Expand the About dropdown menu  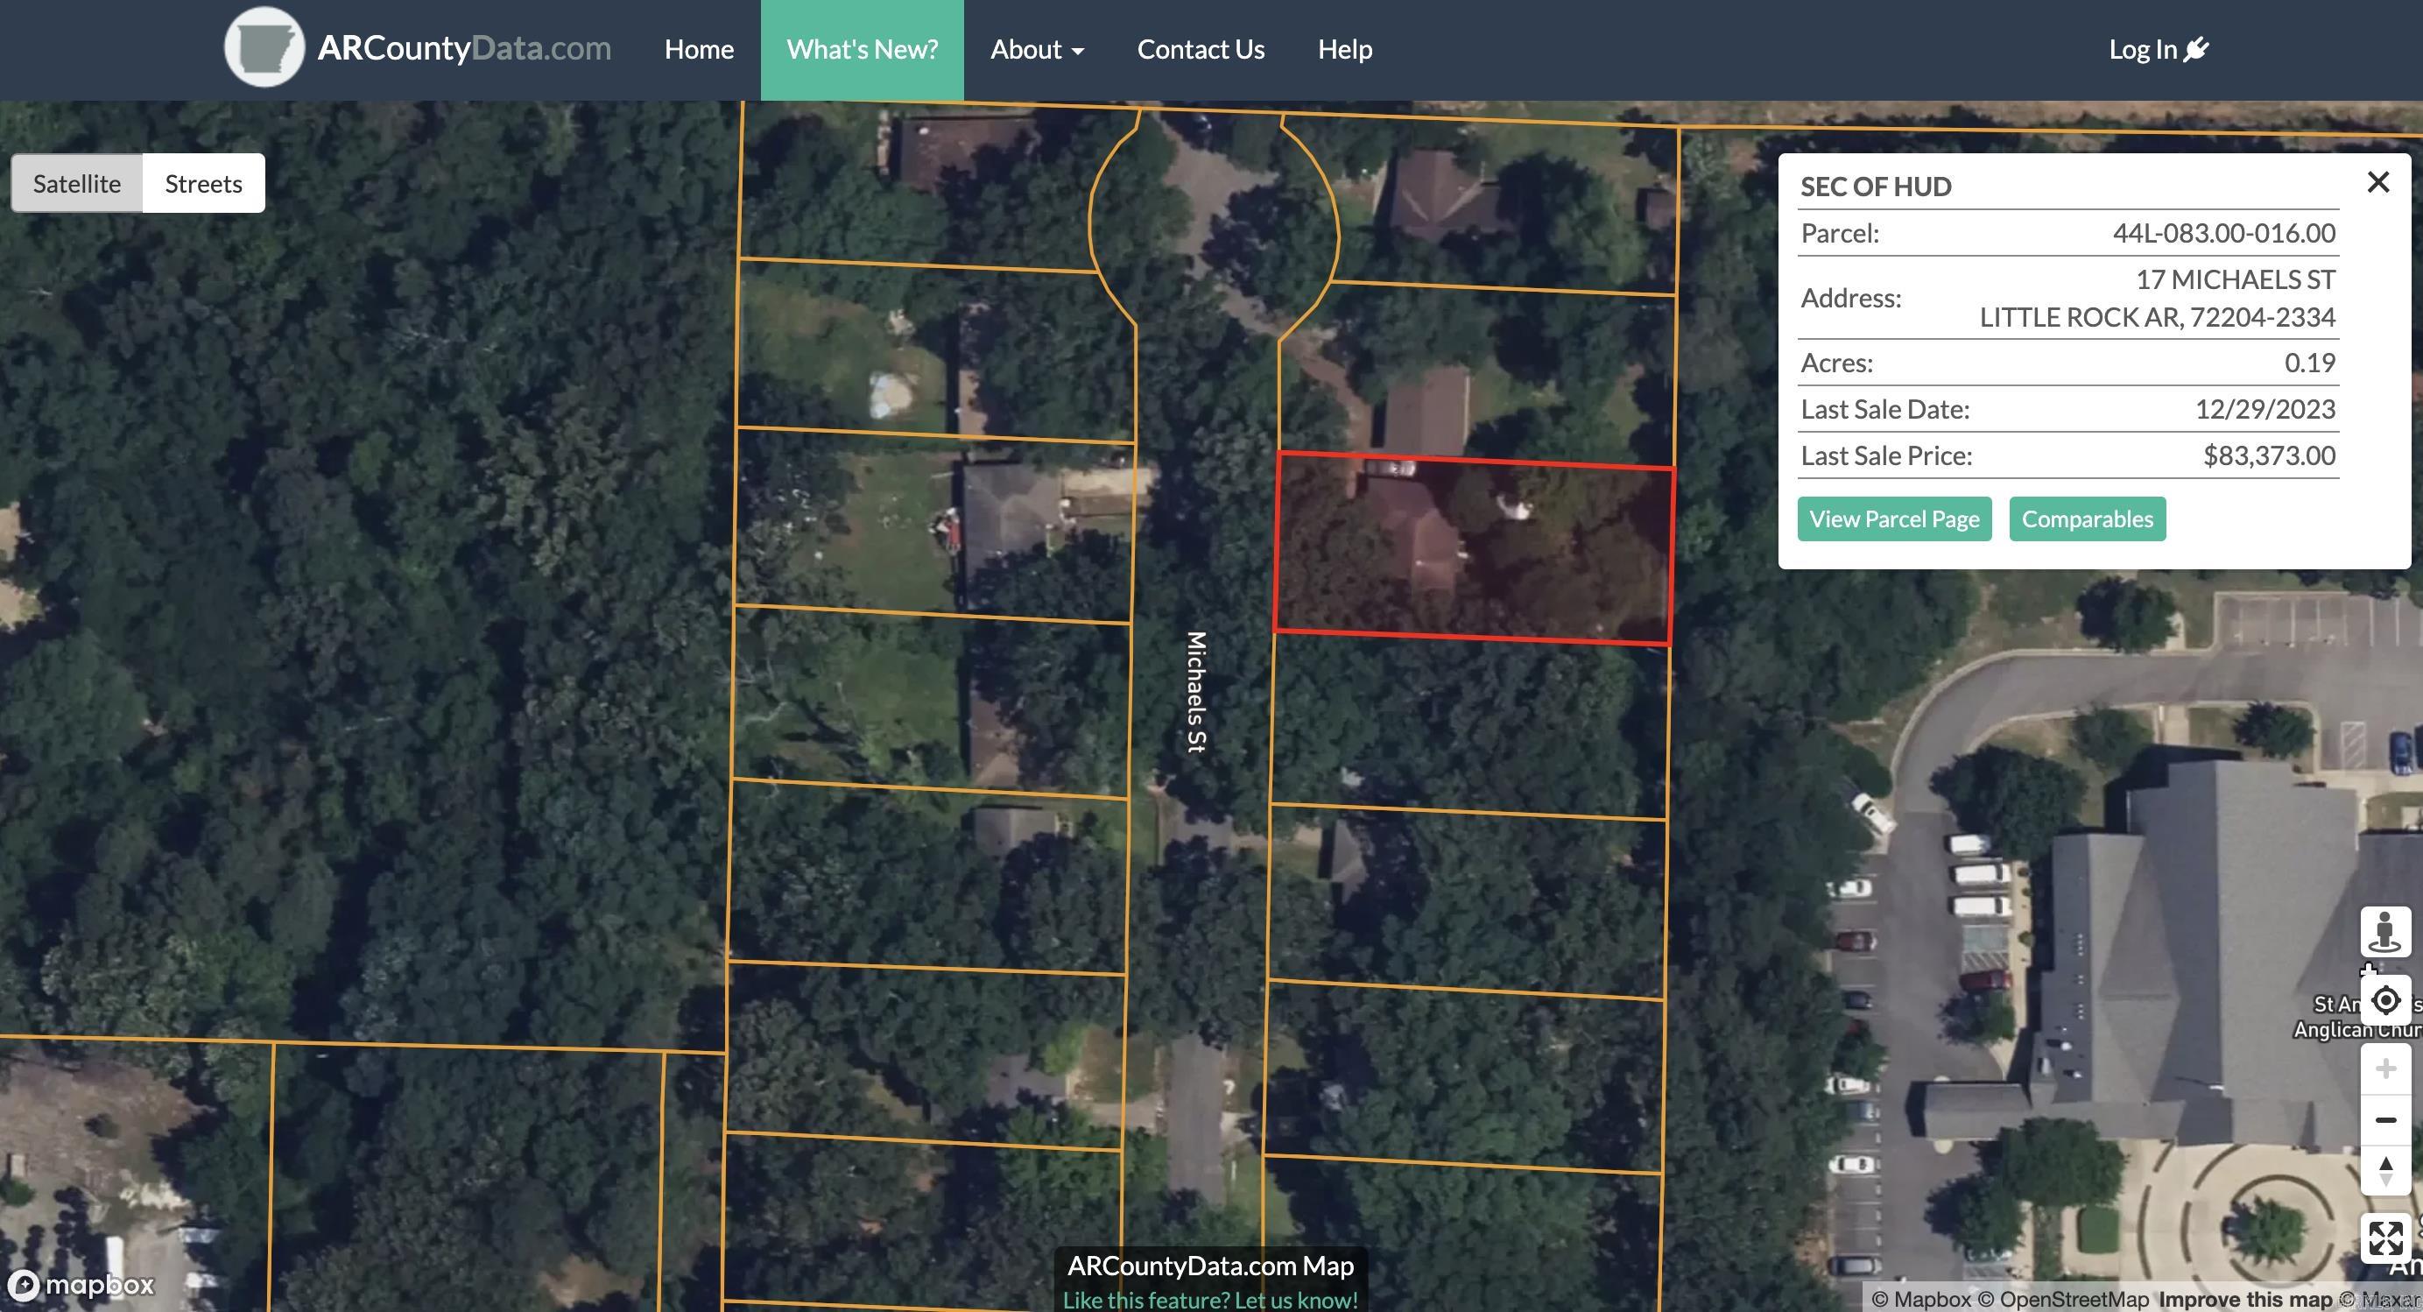1037,49
